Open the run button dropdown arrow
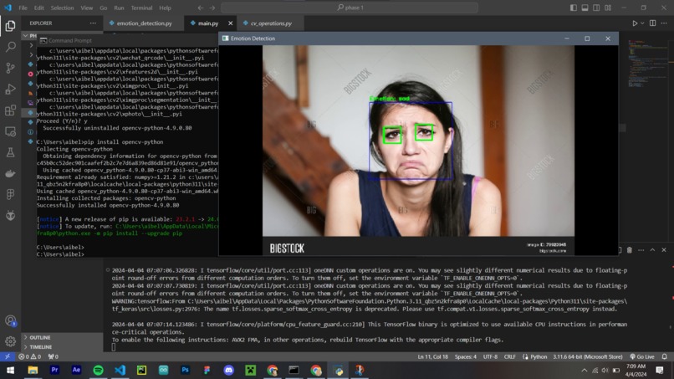 click(x=642, y=23)
